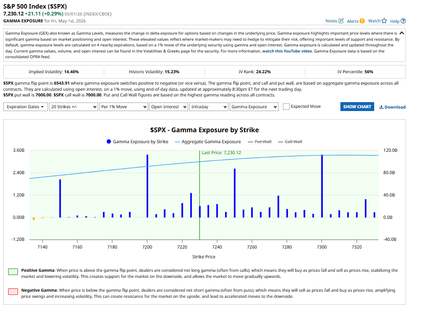Open the watch this YouTube video link

pos(287,51)
